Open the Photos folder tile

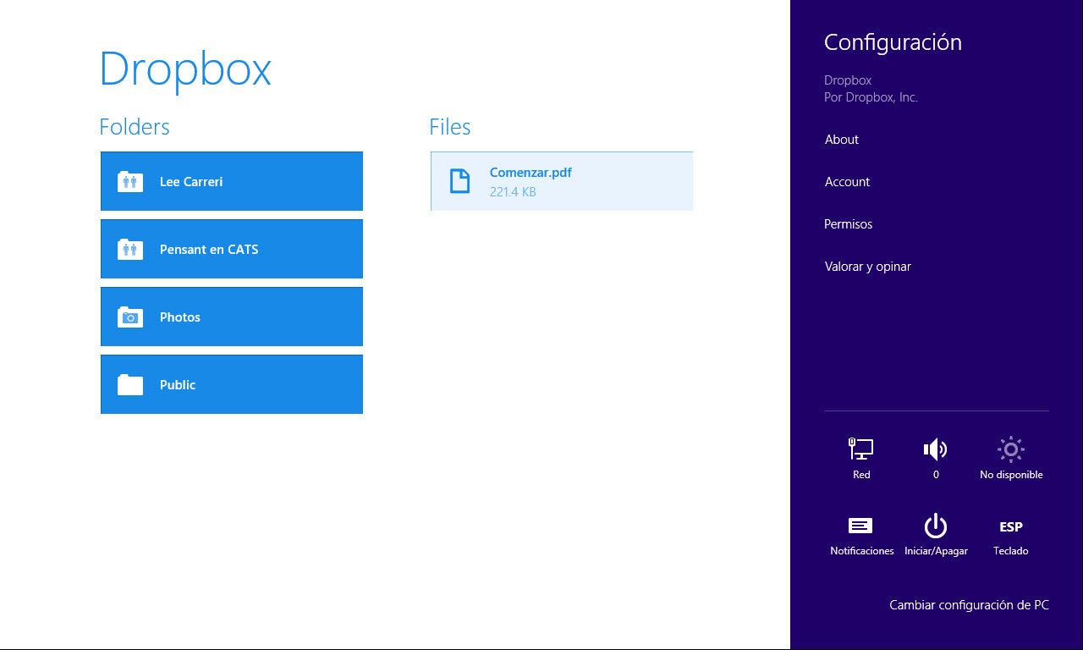click(232, 317)
